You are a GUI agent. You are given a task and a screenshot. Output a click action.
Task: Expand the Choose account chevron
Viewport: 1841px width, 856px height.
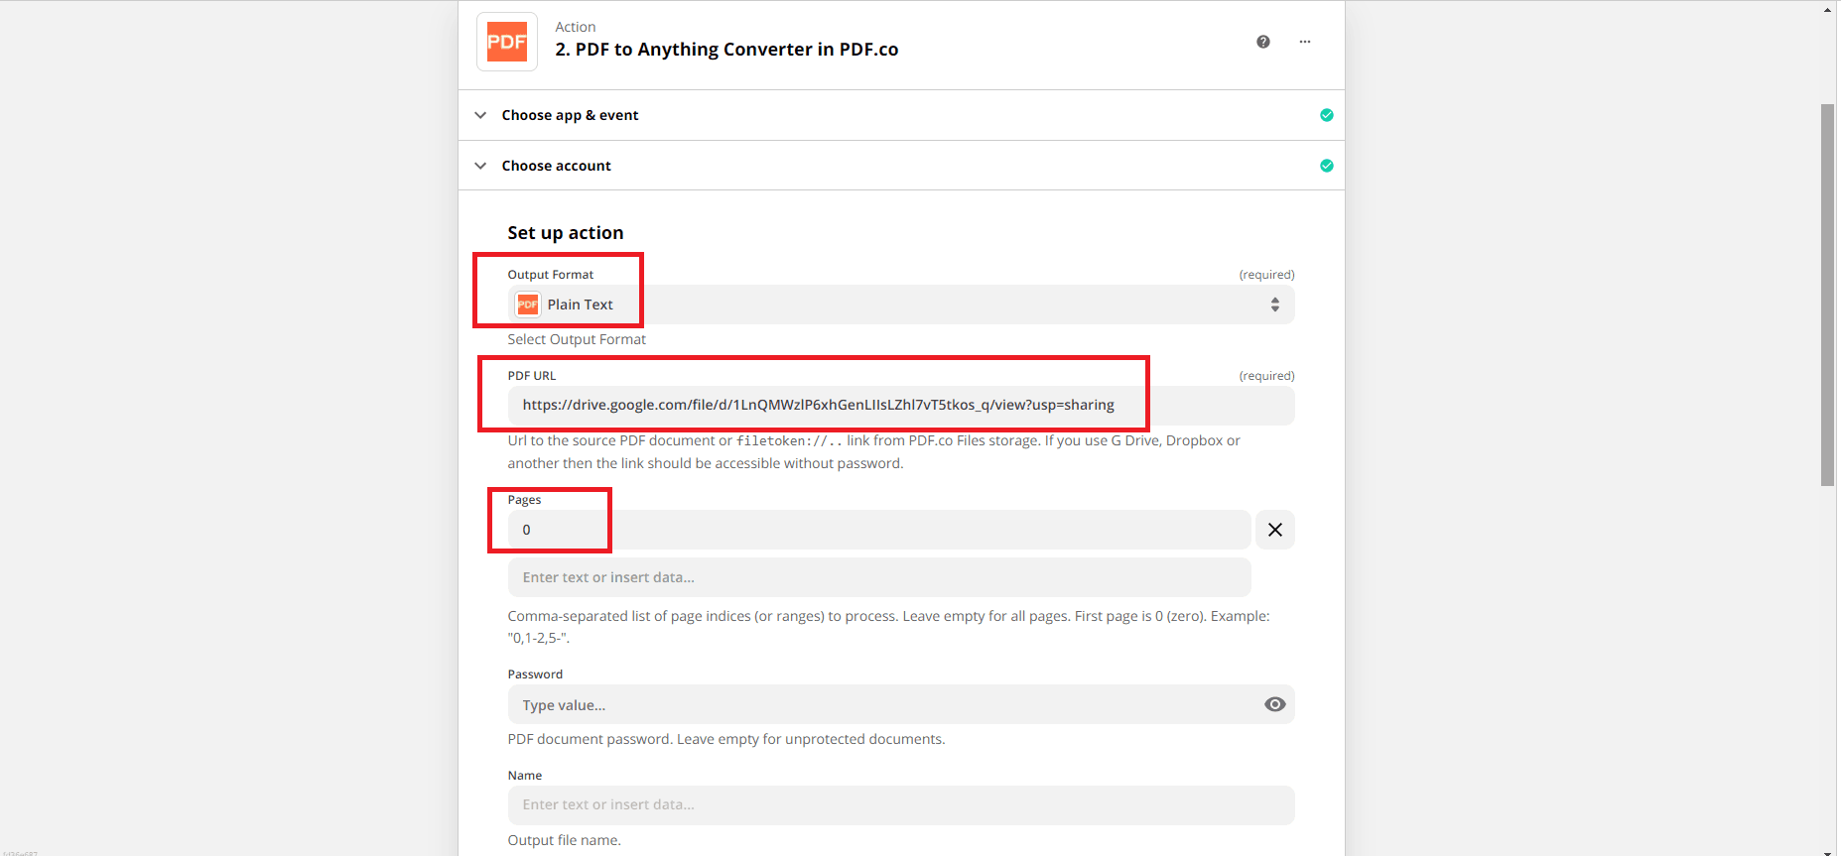pos(480,166)
